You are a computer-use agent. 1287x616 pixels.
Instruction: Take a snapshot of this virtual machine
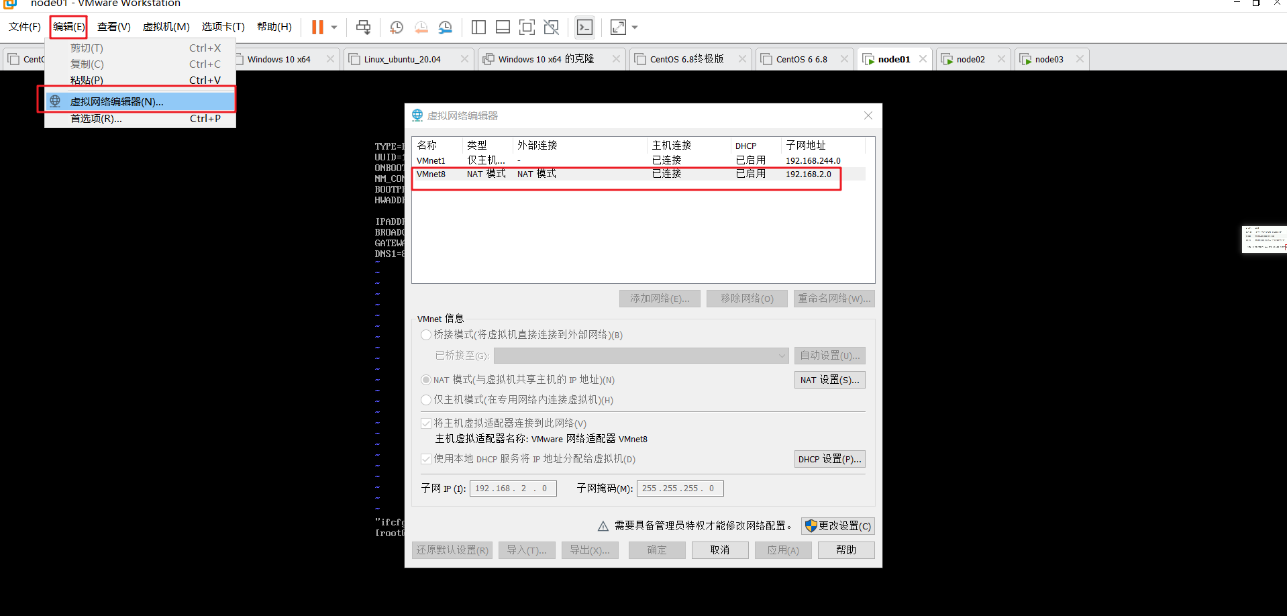click(x=397, y=27)
